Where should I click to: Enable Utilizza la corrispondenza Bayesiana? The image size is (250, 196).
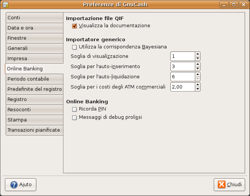(74, 47)
